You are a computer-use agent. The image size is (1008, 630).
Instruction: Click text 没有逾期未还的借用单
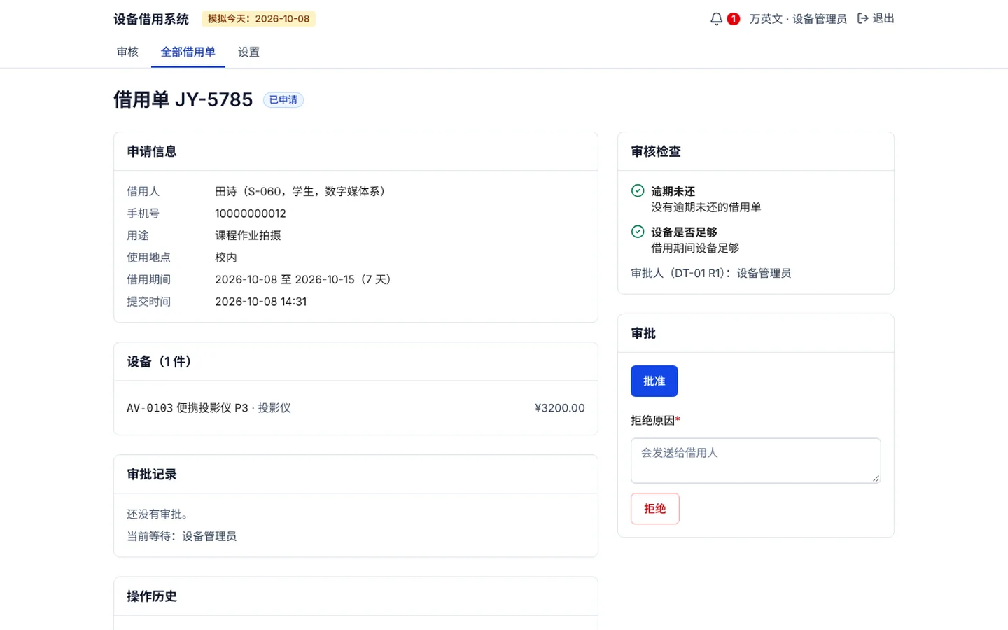[706, 207]
